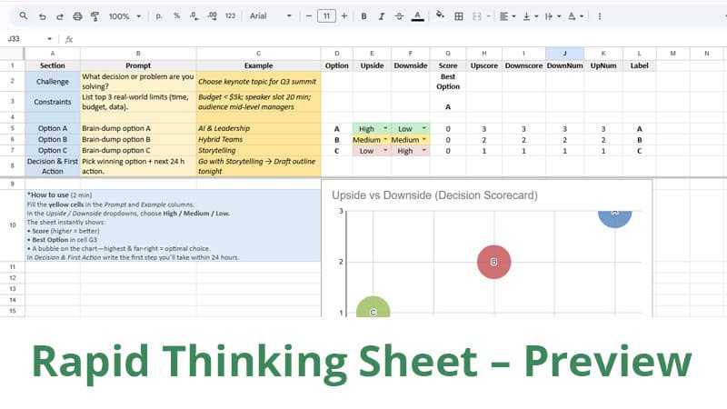Undo the last action

[x=42, y=16]
